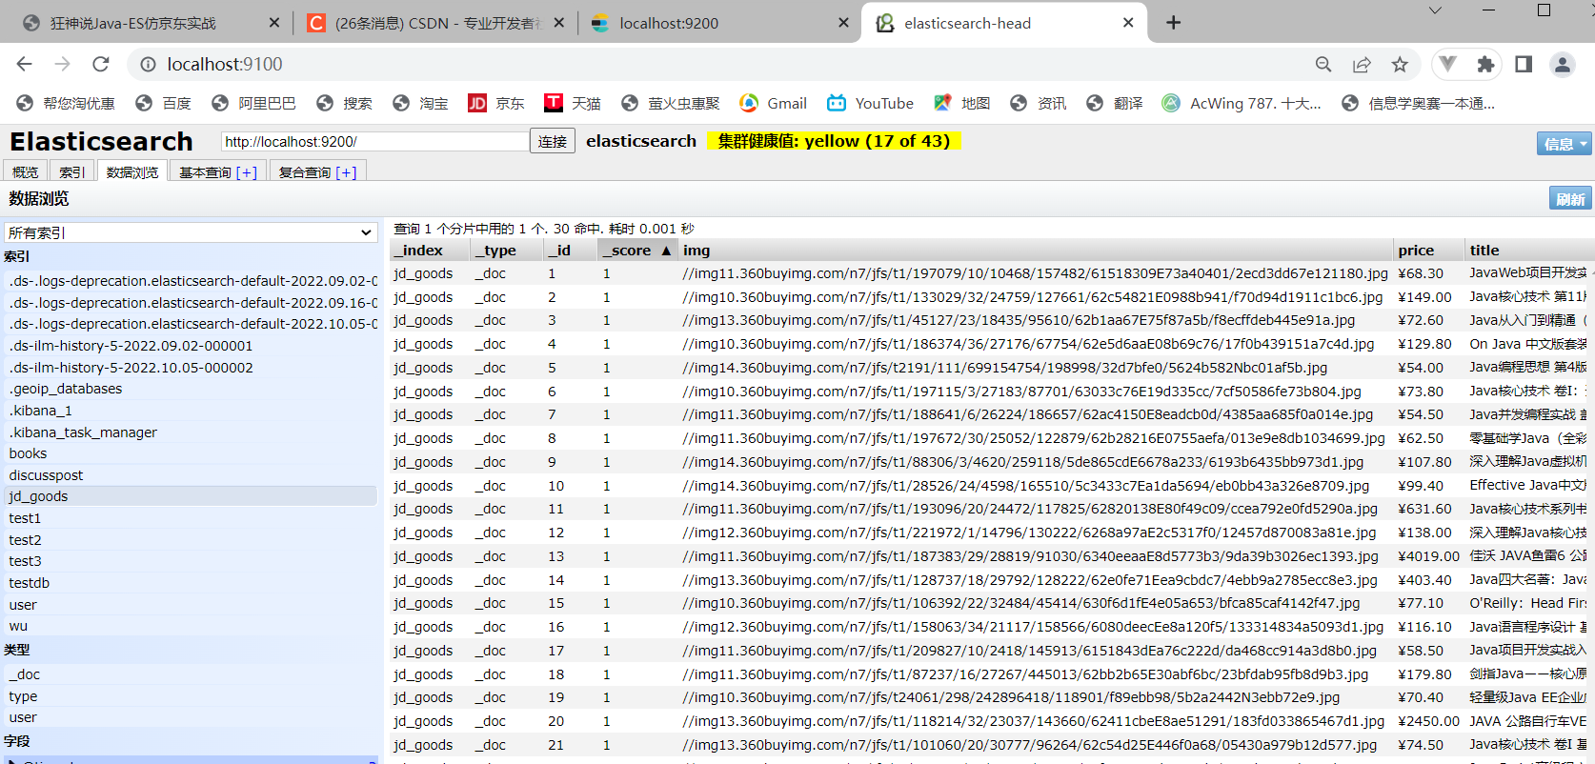Image resolution: width=1595 pixels, height=764 pixels.
Task: Open the new tab plus button
Action: point(1174,22)
